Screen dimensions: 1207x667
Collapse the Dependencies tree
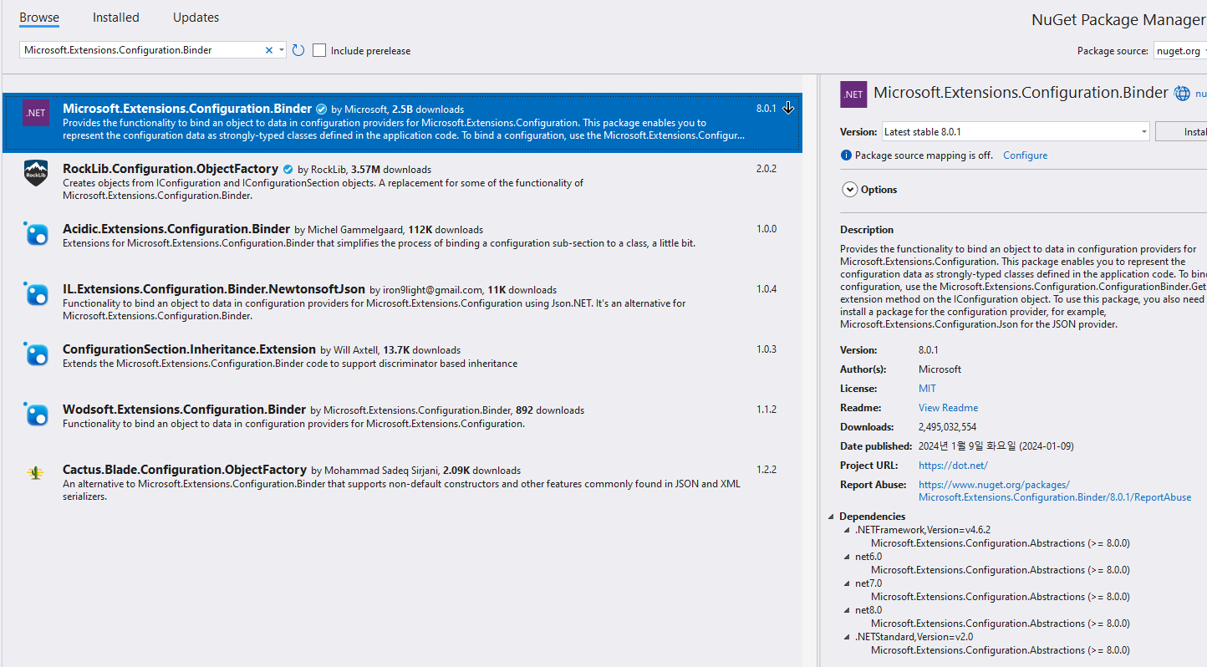[x=832, y=517]
